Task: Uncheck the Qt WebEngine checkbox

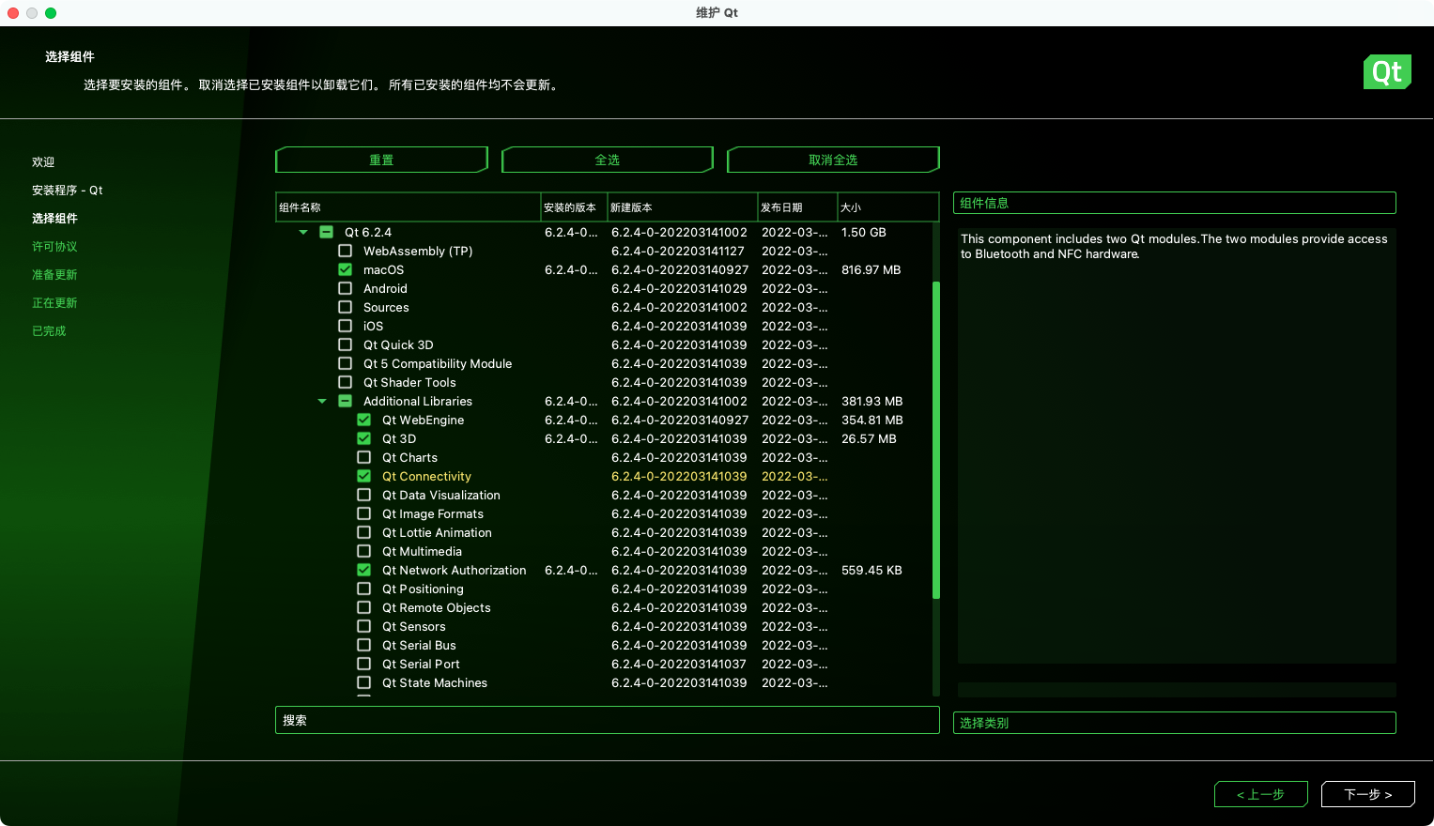Action: click(x=363, y=420)
